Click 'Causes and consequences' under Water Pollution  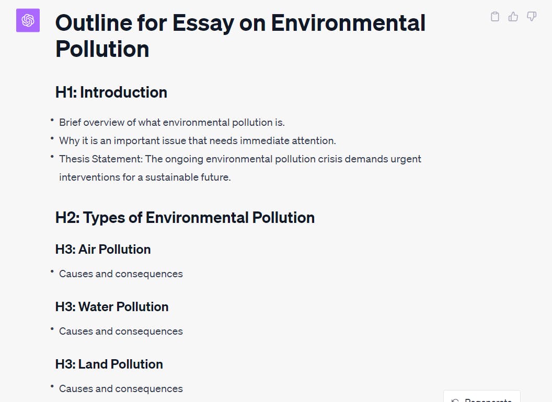tap(121, 331)
